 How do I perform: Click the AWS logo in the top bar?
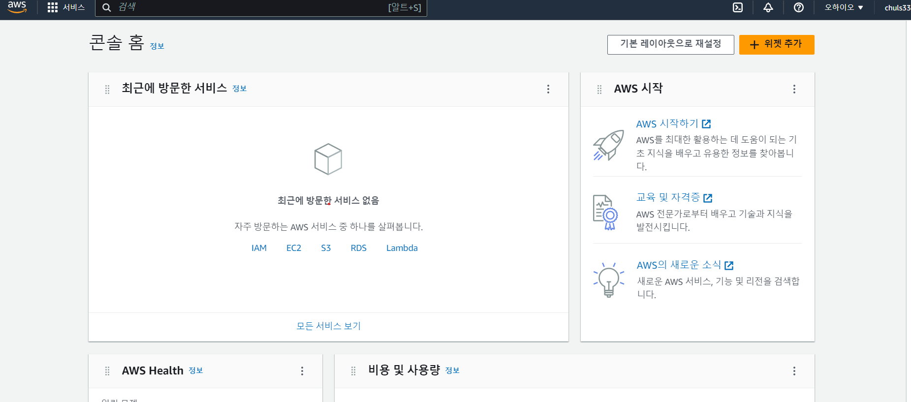17,7
